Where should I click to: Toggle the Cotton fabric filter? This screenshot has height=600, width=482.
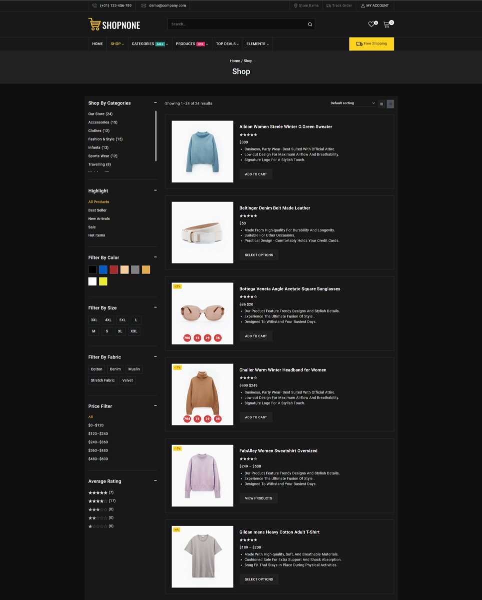pyautogui.click(x=96, y=369)
